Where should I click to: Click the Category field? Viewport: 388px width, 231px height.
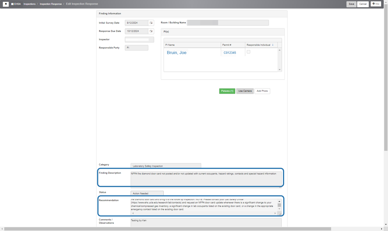coord(166,166)
